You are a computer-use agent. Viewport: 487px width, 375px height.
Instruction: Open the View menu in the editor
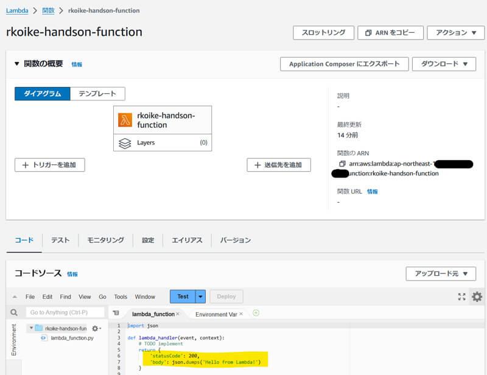pos(85,296)
